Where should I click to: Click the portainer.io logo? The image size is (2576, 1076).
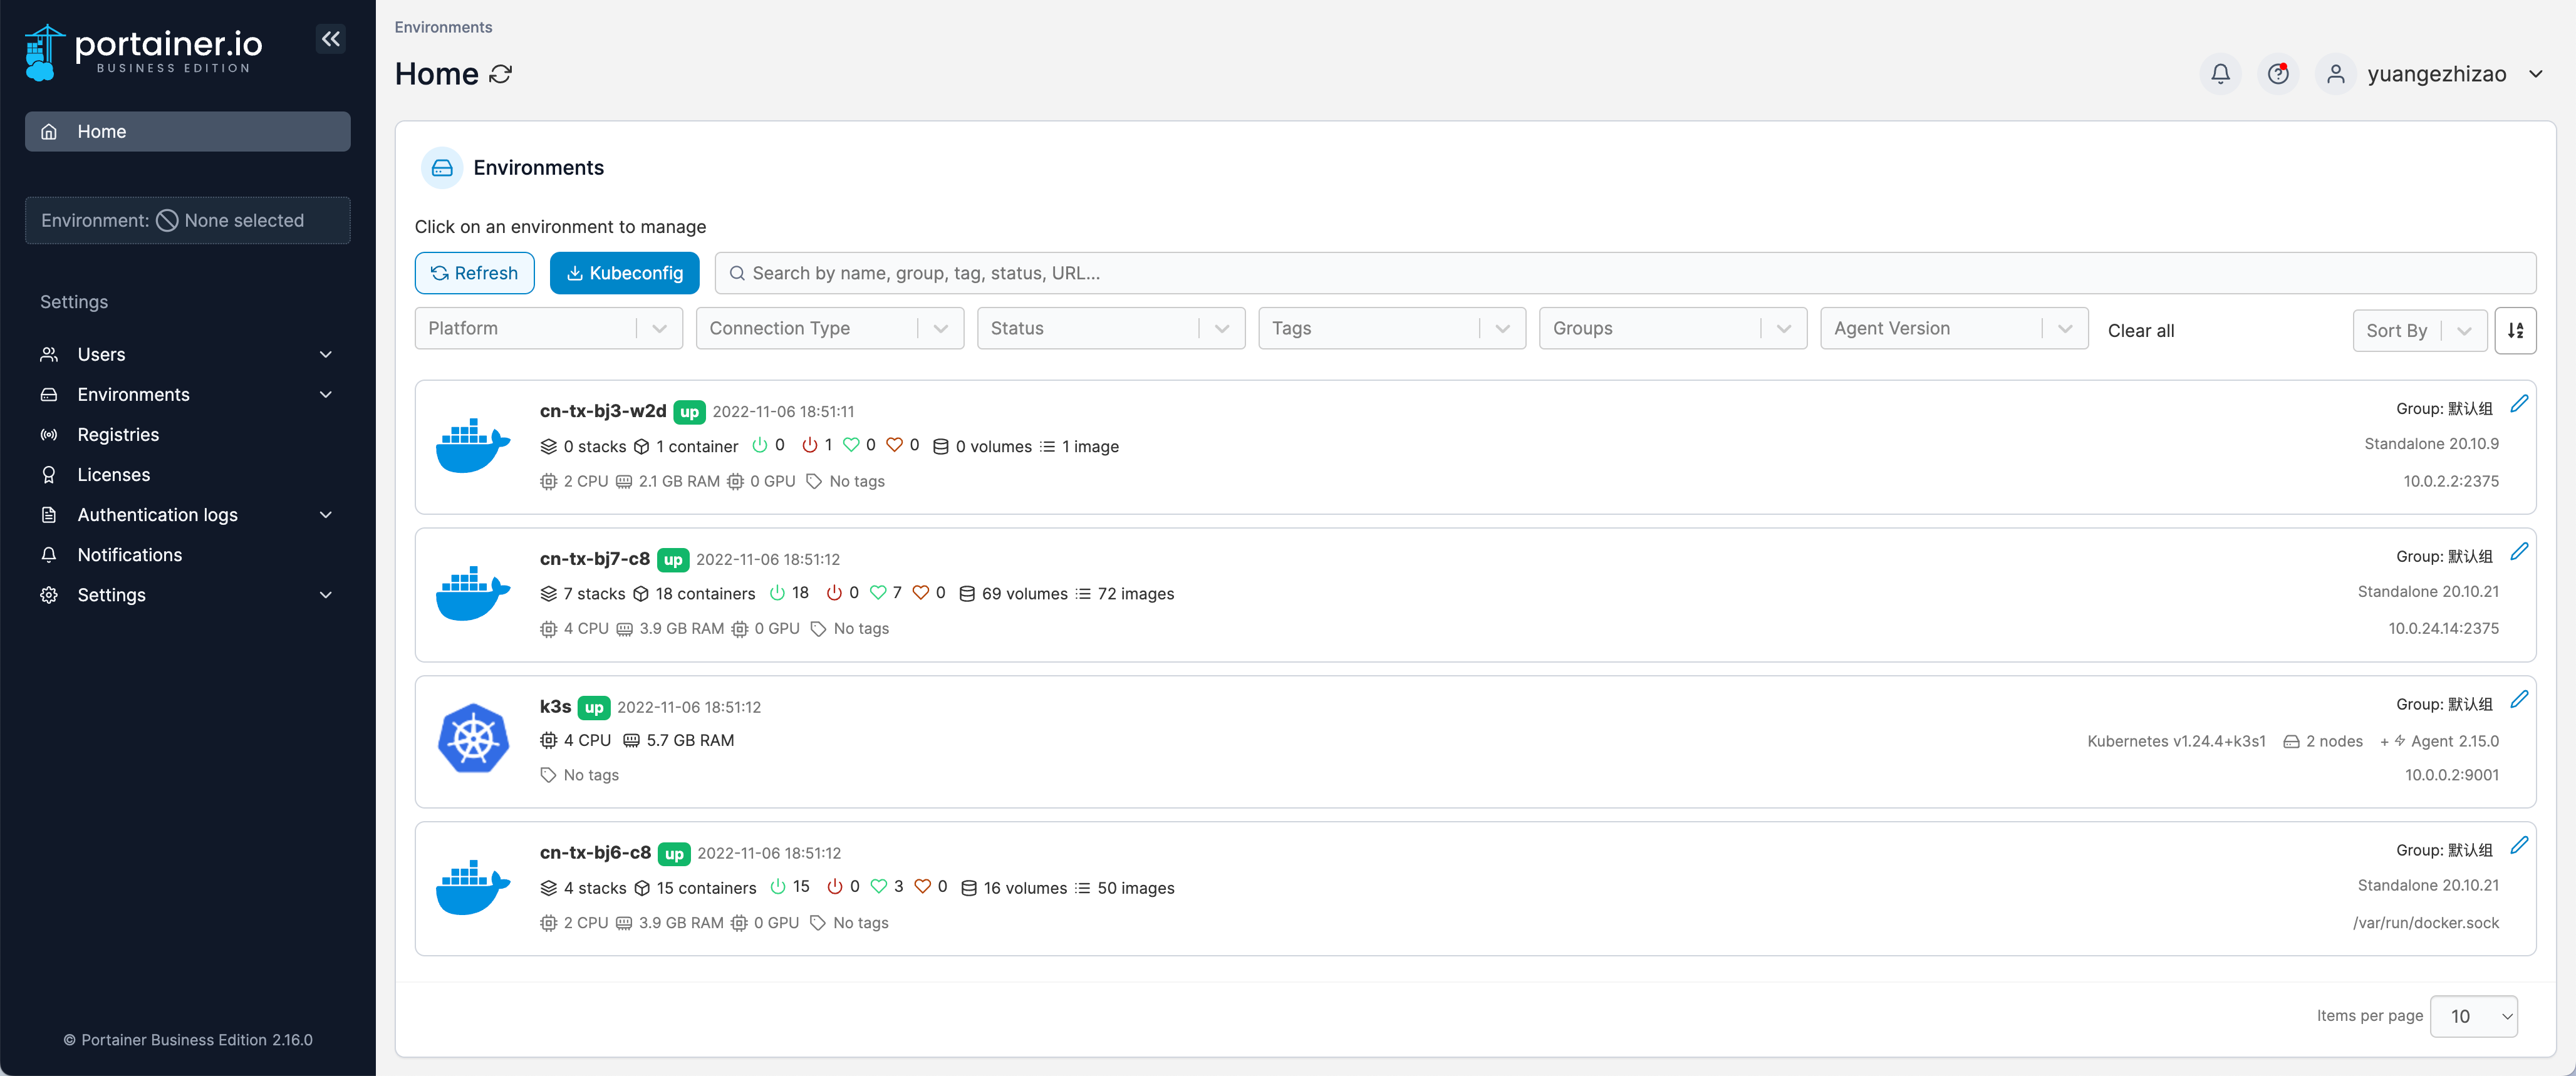(144, 51)
